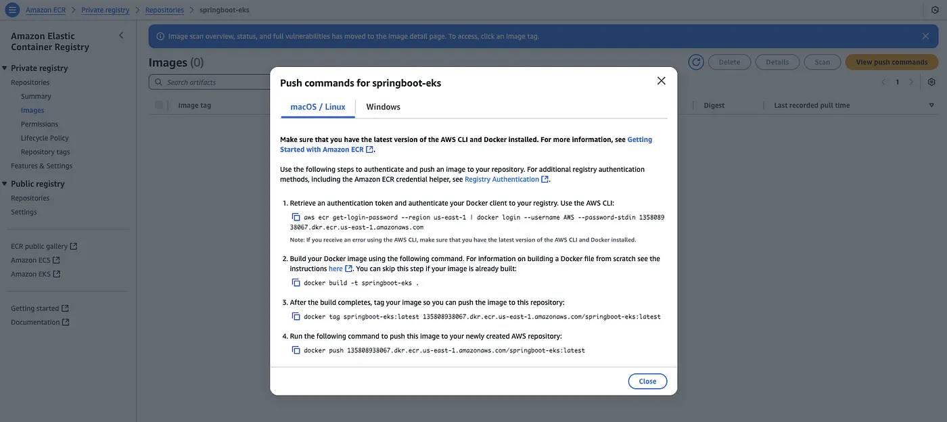Click the Last recorded pull time column header
Image resolution: width=947 pixels, height=422 pixels.
coord(812,105)
